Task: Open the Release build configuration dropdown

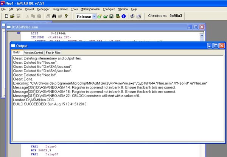Action: 94,17
